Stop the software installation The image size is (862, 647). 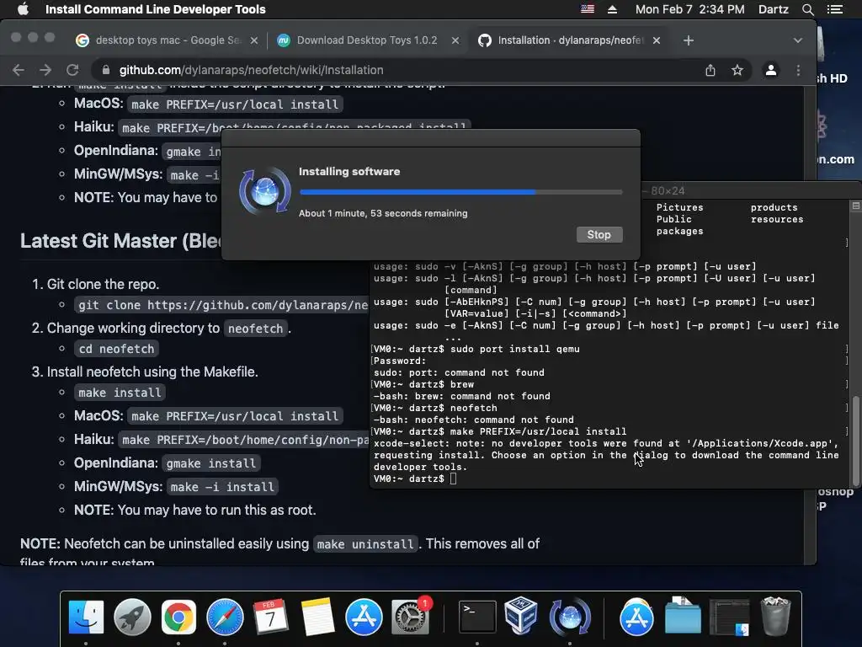[x=599, y=234]
